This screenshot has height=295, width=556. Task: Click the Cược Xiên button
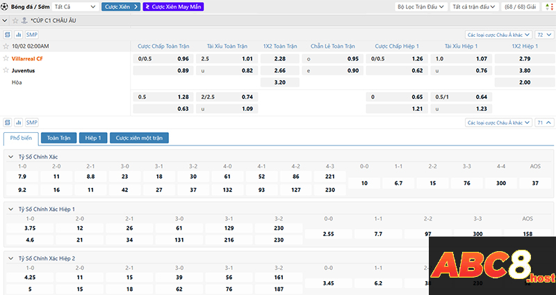pyautogui.click(x=120, y=6)
